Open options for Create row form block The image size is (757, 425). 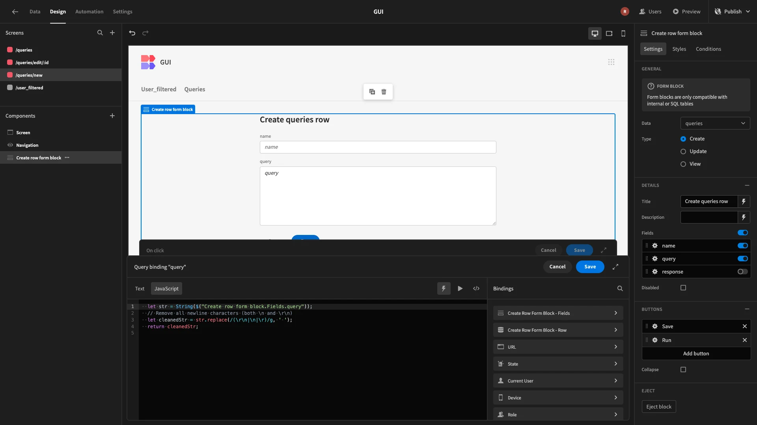tap(67, 158)
